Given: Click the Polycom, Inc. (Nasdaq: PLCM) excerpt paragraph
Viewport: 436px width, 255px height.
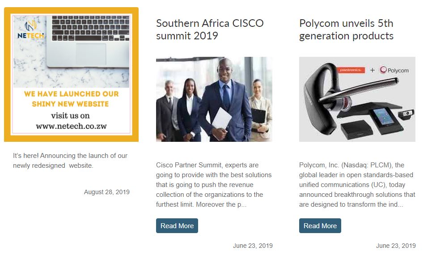Looking at the screenshot, I should [x=357, y=185].
